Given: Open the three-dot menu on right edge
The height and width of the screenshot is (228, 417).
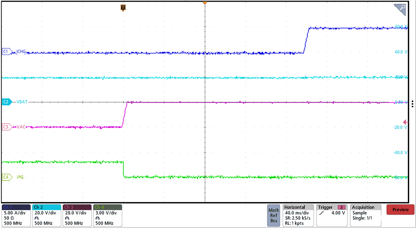Looking at the screenshot, I should 412,104.
